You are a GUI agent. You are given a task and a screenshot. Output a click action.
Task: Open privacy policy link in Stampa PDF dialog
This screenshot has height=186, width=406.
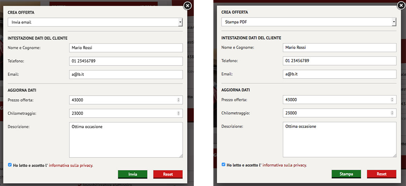coord(284,165)
